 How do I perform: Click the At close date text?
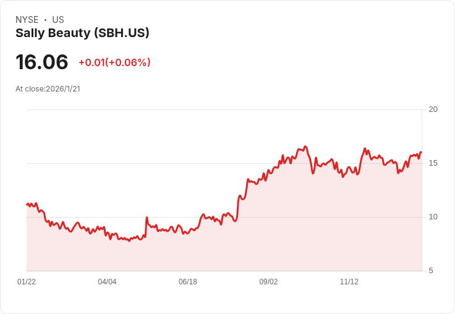click(x=48, y=88)
